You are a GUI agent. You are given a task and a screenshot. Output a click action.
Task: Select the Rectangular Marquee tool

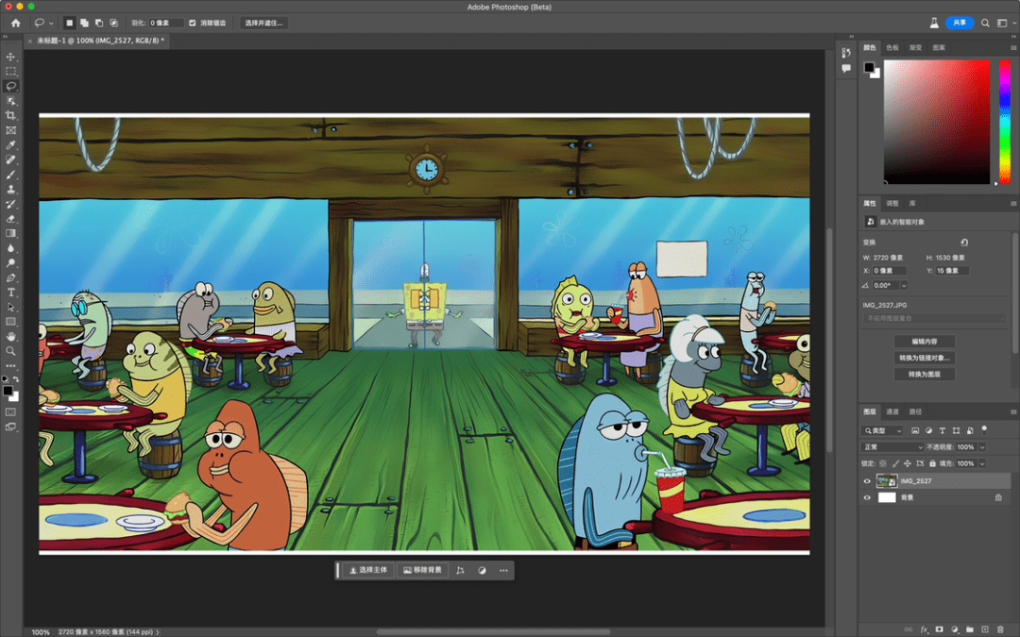11,72
